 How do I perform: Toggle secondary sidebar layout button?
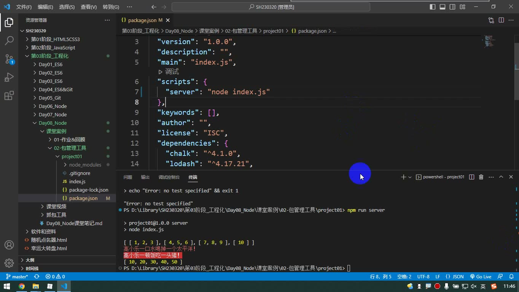tap(452, 7)
